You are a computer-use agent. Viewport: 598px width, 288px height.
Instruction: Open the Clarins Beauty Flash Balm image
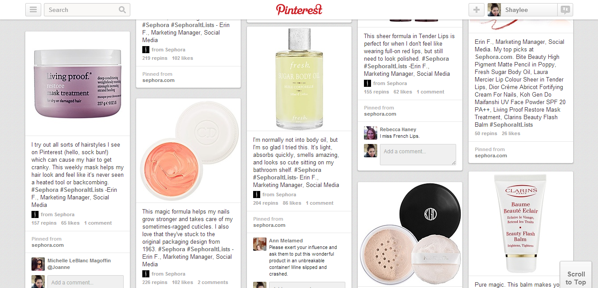pyautogui.click(x=521, y=224)
